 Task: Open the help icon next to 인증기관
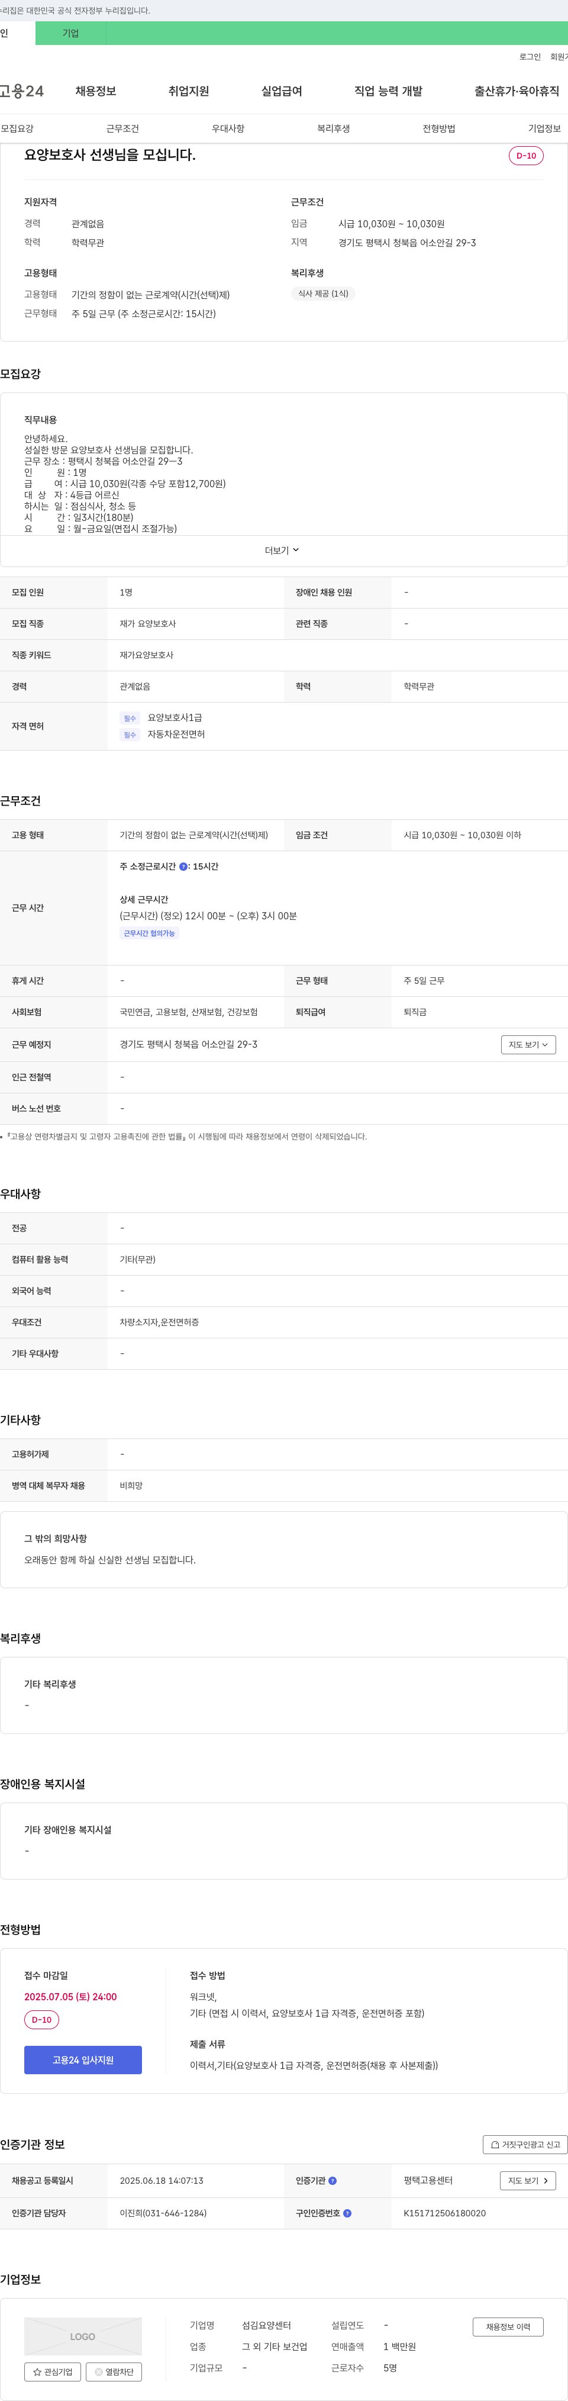coord(333,2181)
